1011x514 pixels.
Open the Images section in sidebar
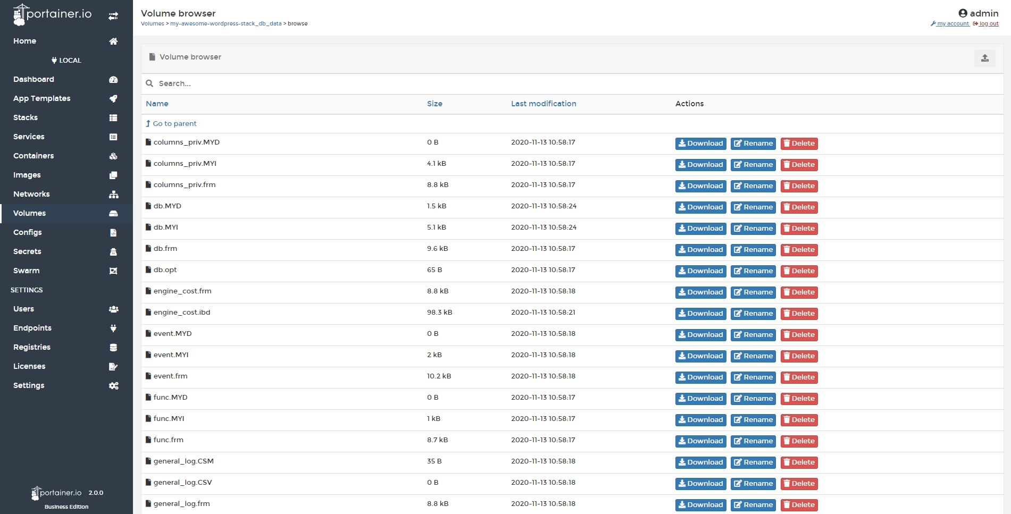(27, 175)
